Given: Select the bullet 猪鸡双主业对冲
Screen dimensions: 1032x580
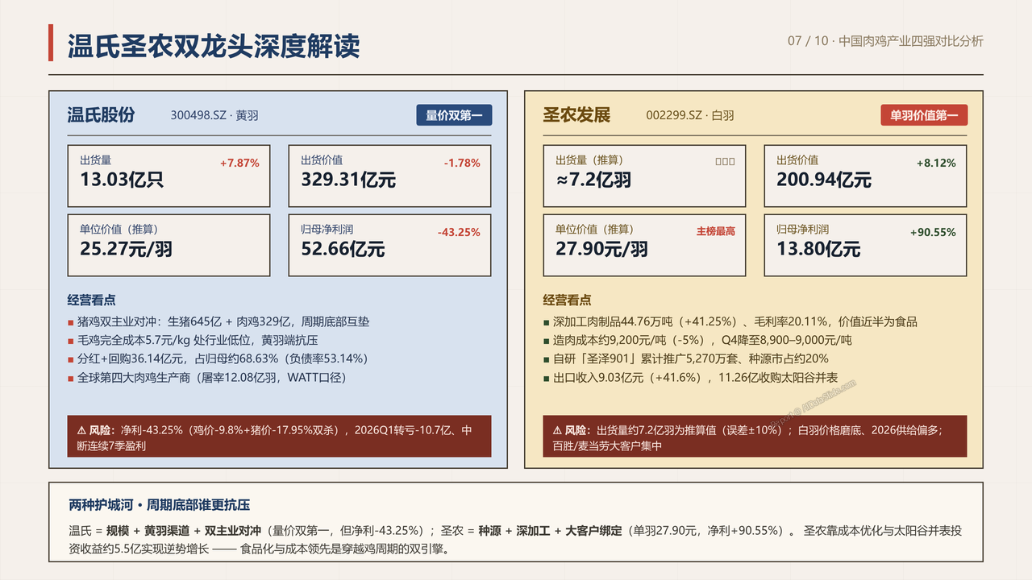Looking at the screenshot, I should [x=218, y=321].
